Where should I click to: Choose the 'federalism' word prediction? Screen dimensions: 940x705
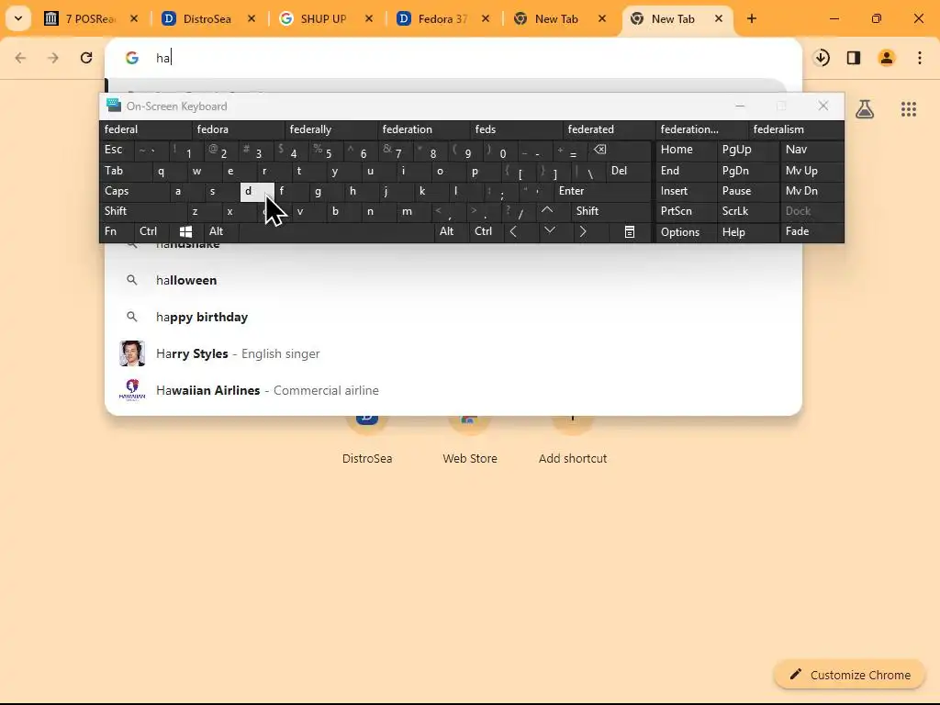[x=798, y=129]
